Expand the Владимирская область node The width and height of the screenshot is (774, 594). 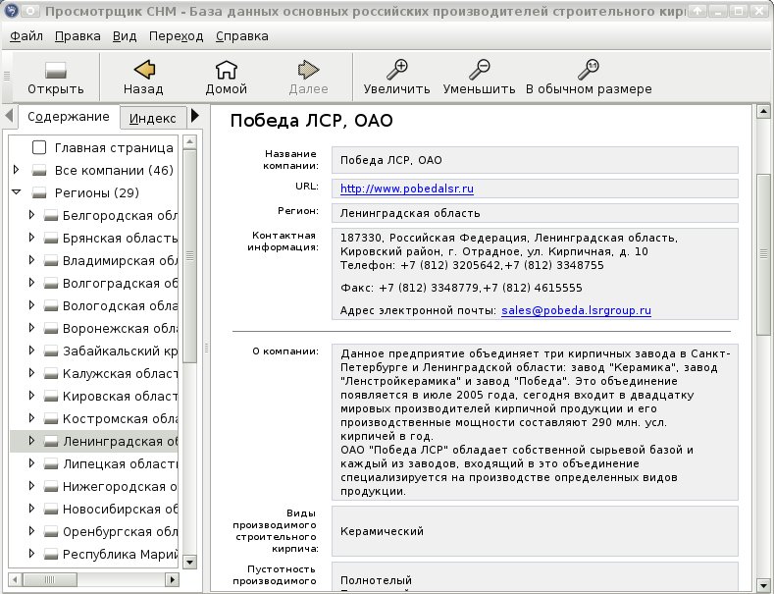(x=31, y=260)
